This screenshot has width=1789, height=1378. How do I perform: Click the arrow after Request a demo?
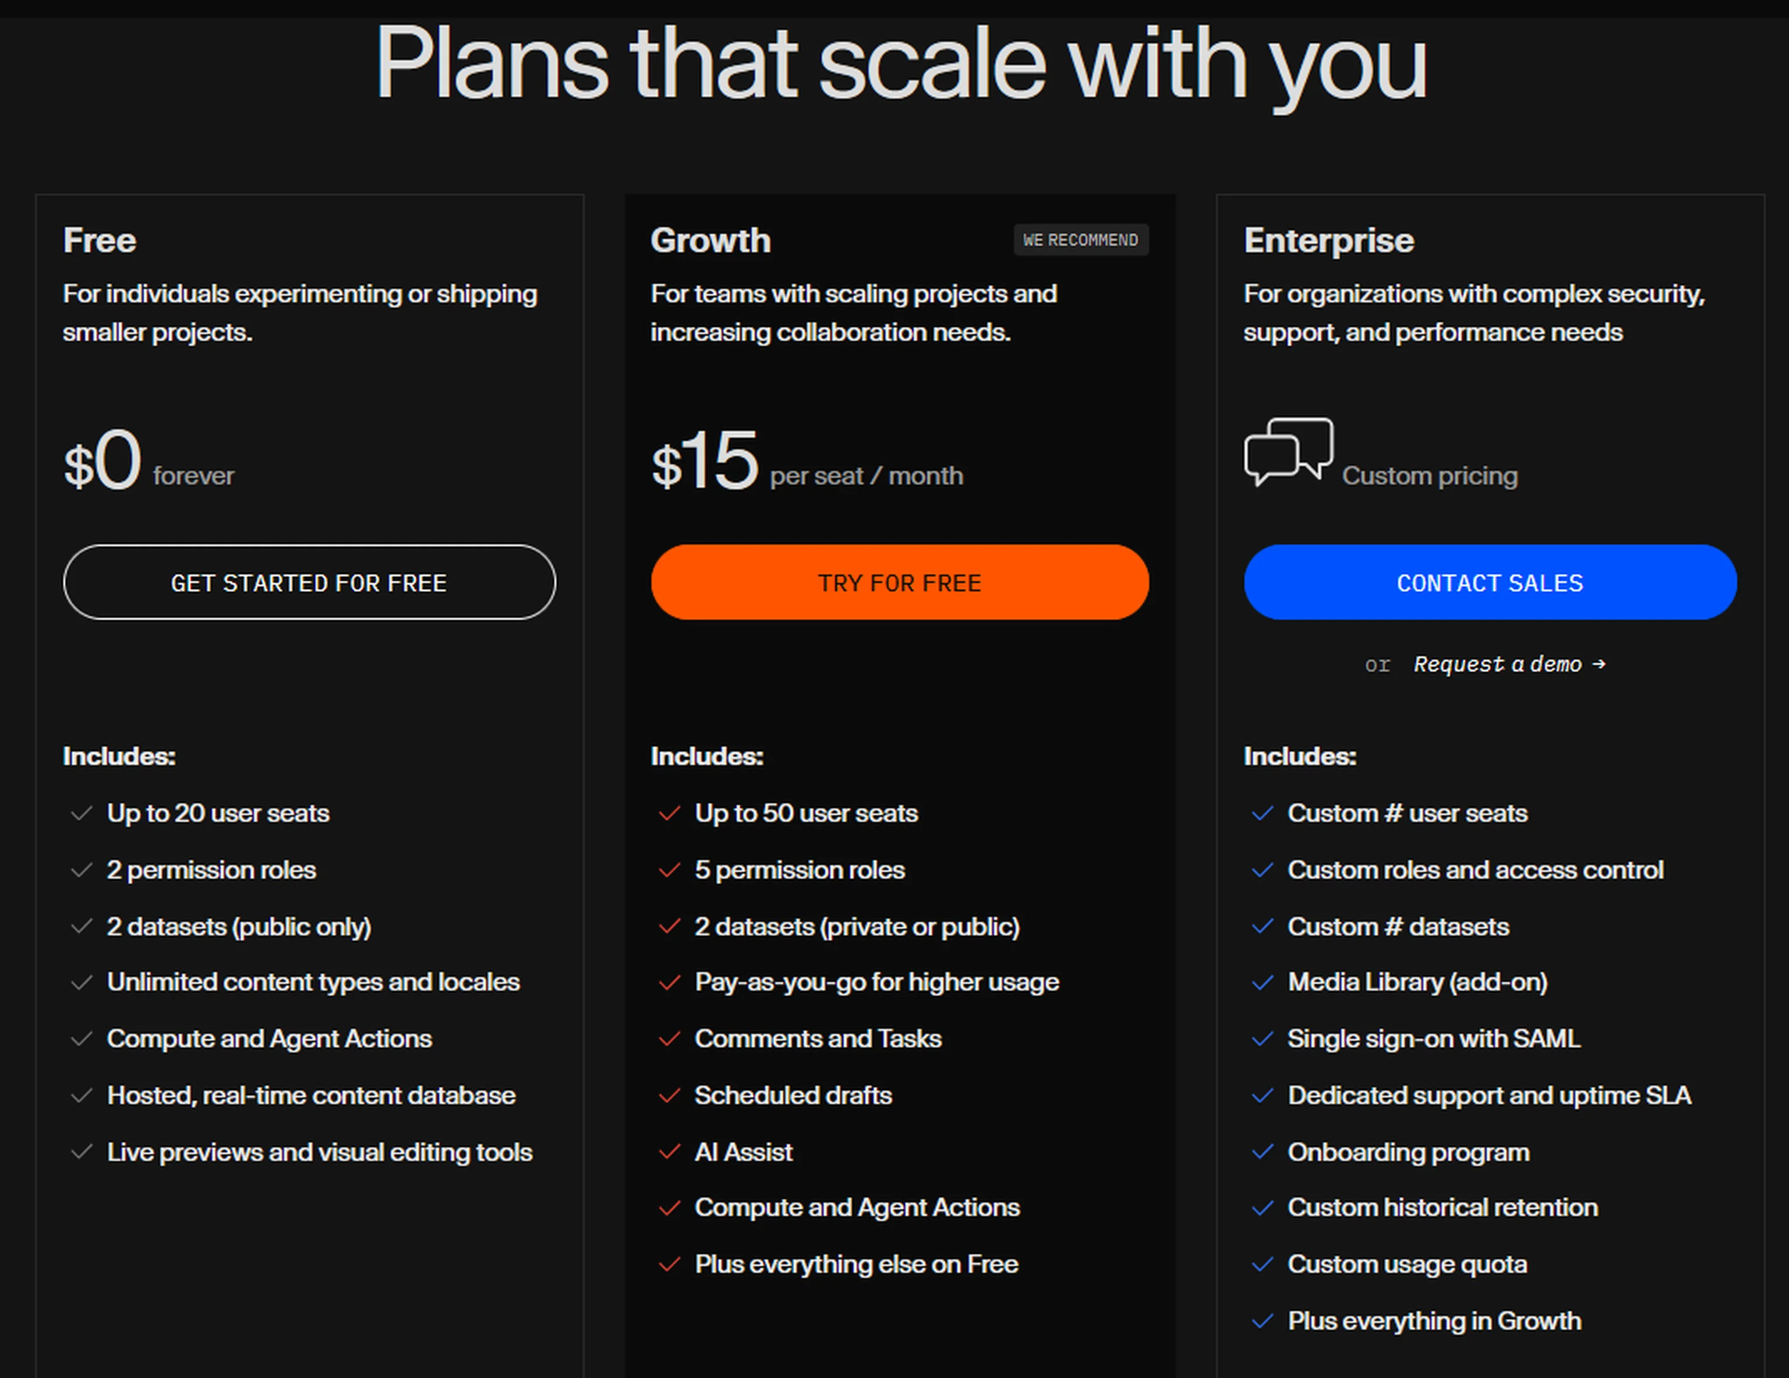[x=1599, y=665]
